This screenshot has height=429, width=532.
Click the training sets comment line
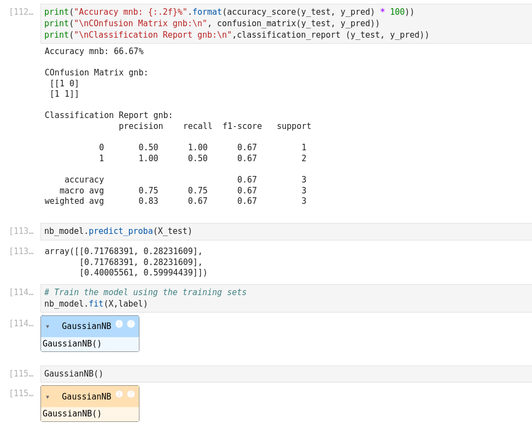point(145,292)
